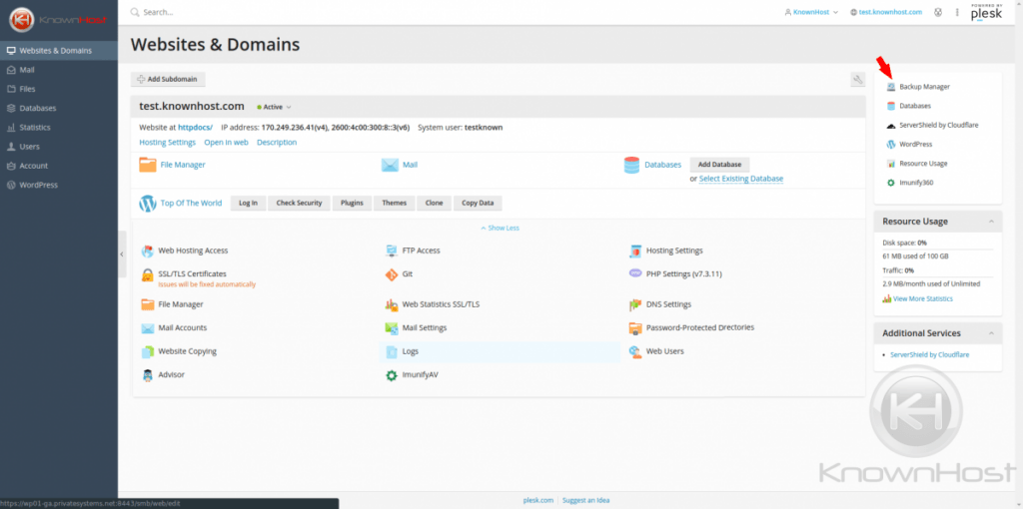Image resolution: width=1023 pixels, height=509 pixels.
Task: Open Users in the sidebar
Action: pos(59,147)
